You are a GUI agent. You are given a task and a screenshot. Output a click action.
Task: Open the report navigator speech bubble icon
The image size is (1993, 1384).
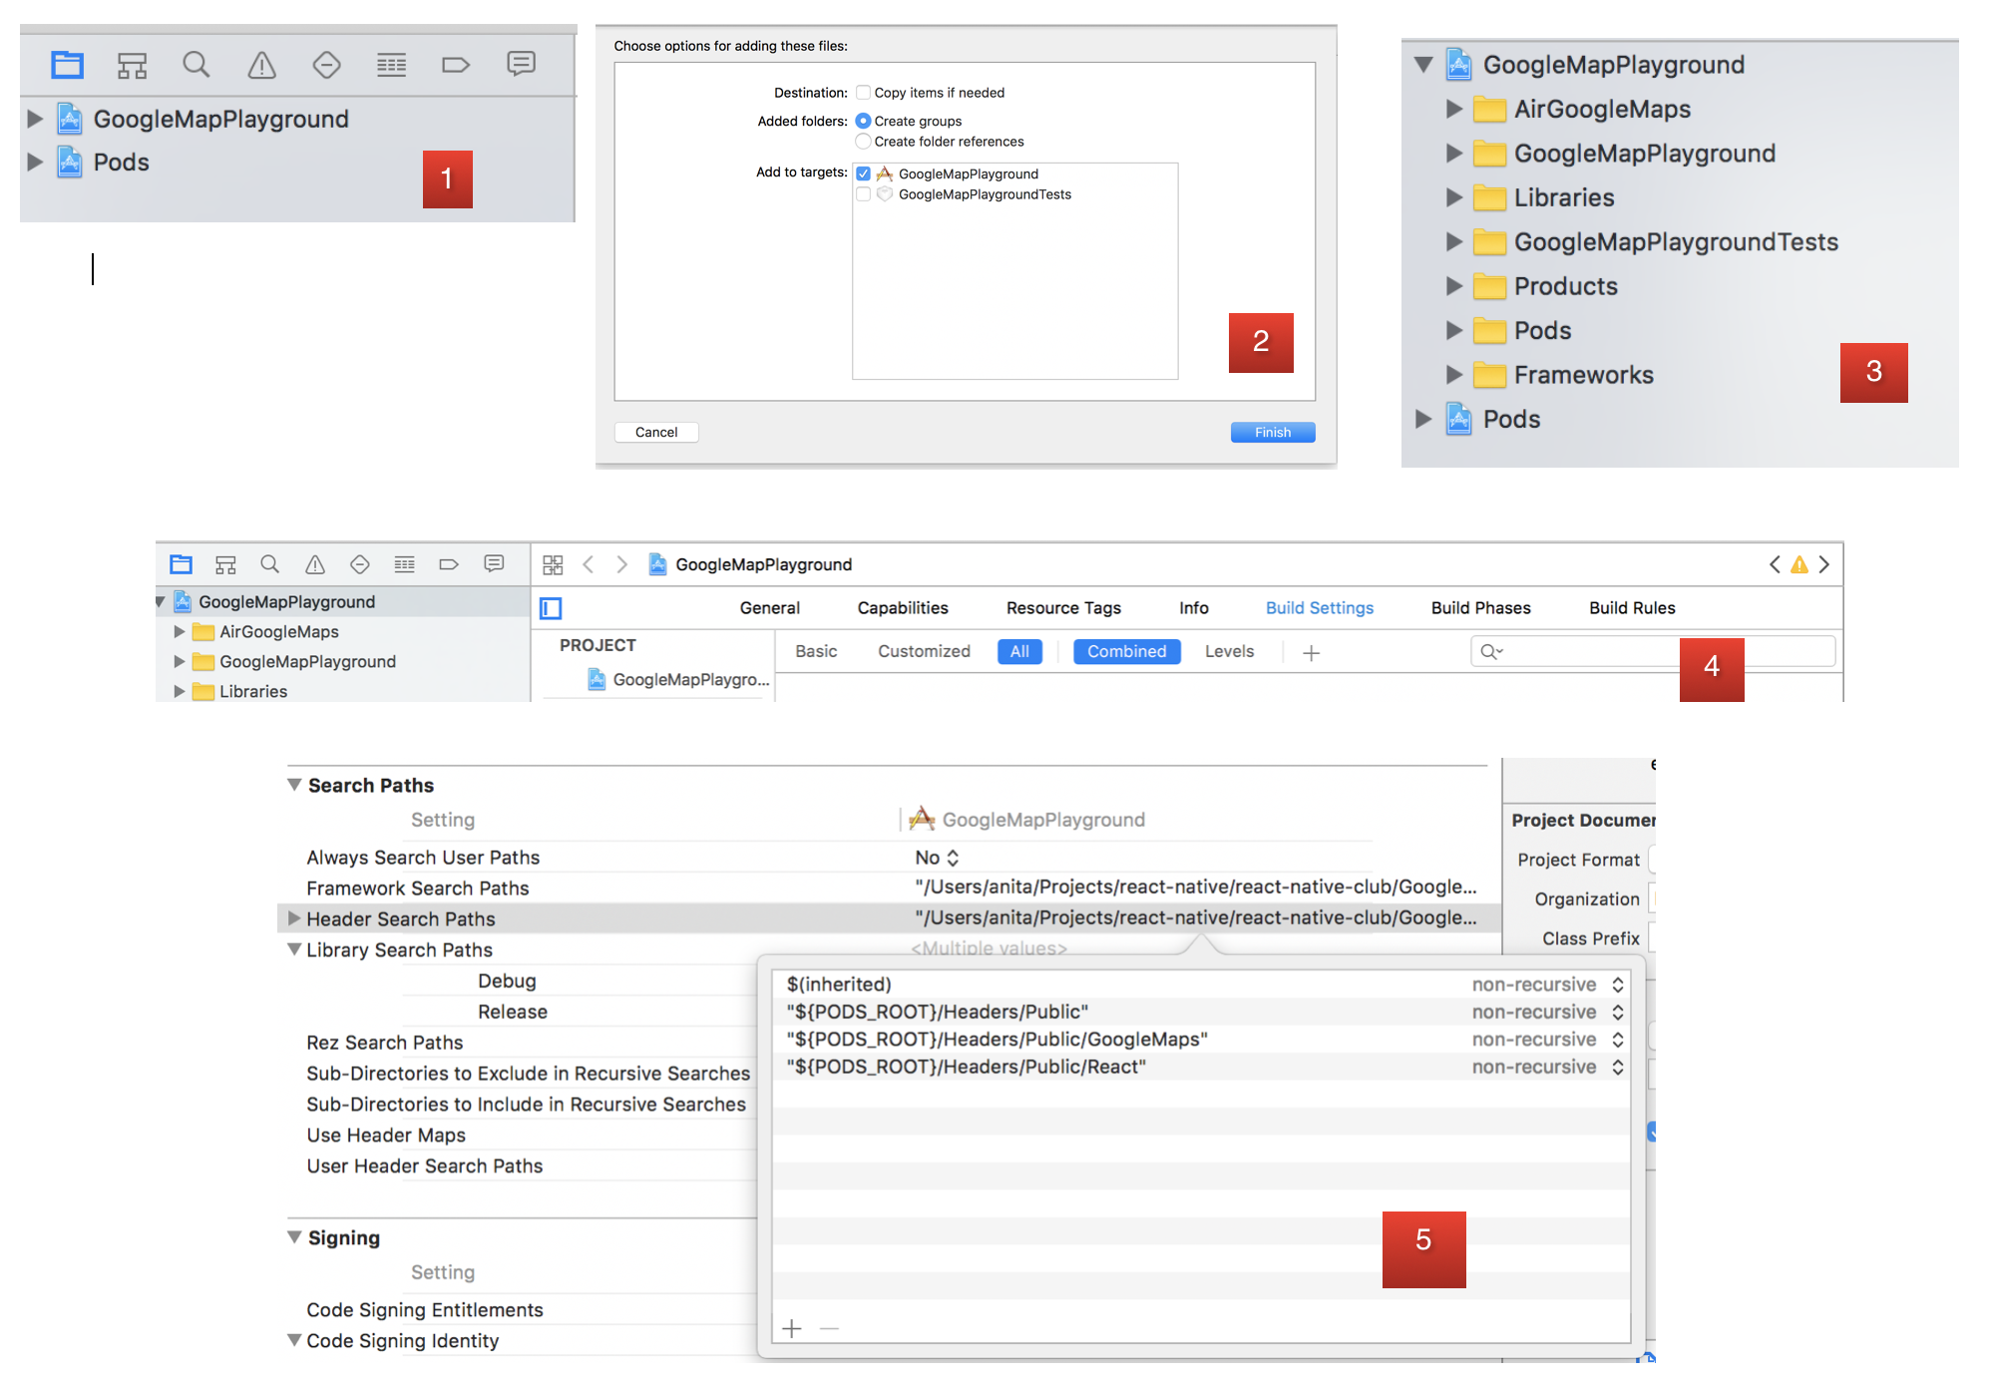point(521,64)
